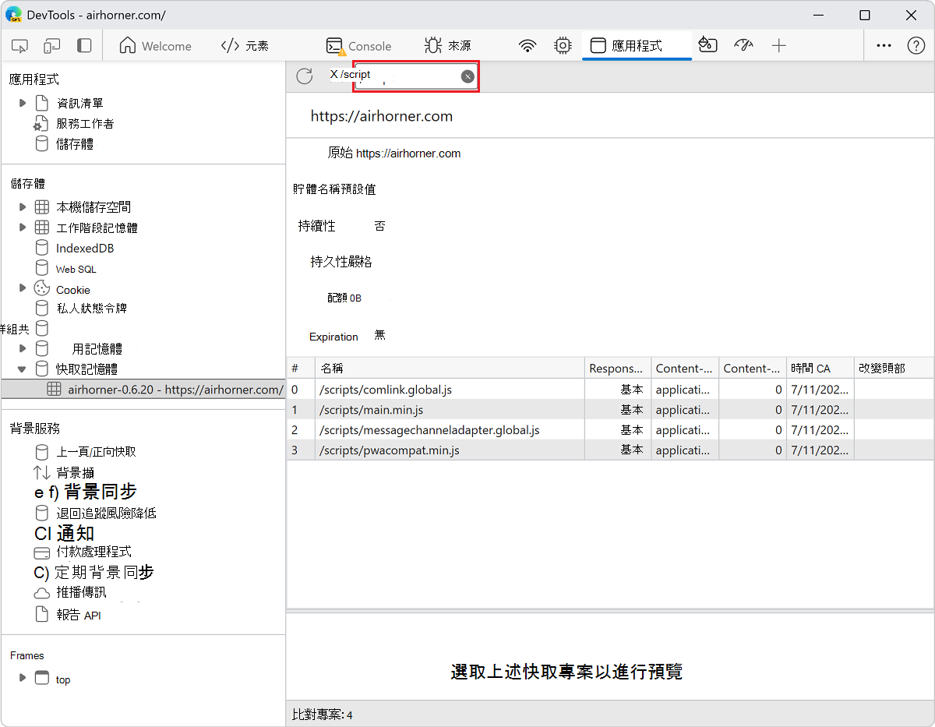Switch to the 來源 tab

pos(448,46)
